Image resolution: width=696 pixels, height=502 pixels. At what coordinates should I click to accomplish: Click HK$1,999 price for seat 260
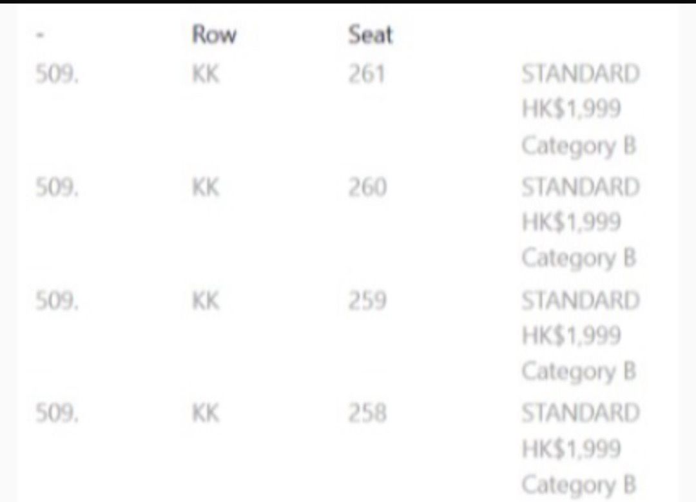click(x=571, y=223)
